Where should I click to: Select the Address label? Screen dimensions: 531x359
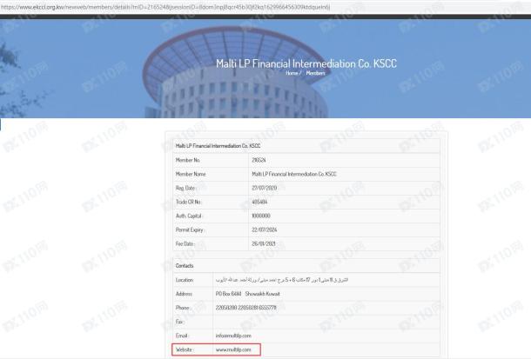point(184,294)
